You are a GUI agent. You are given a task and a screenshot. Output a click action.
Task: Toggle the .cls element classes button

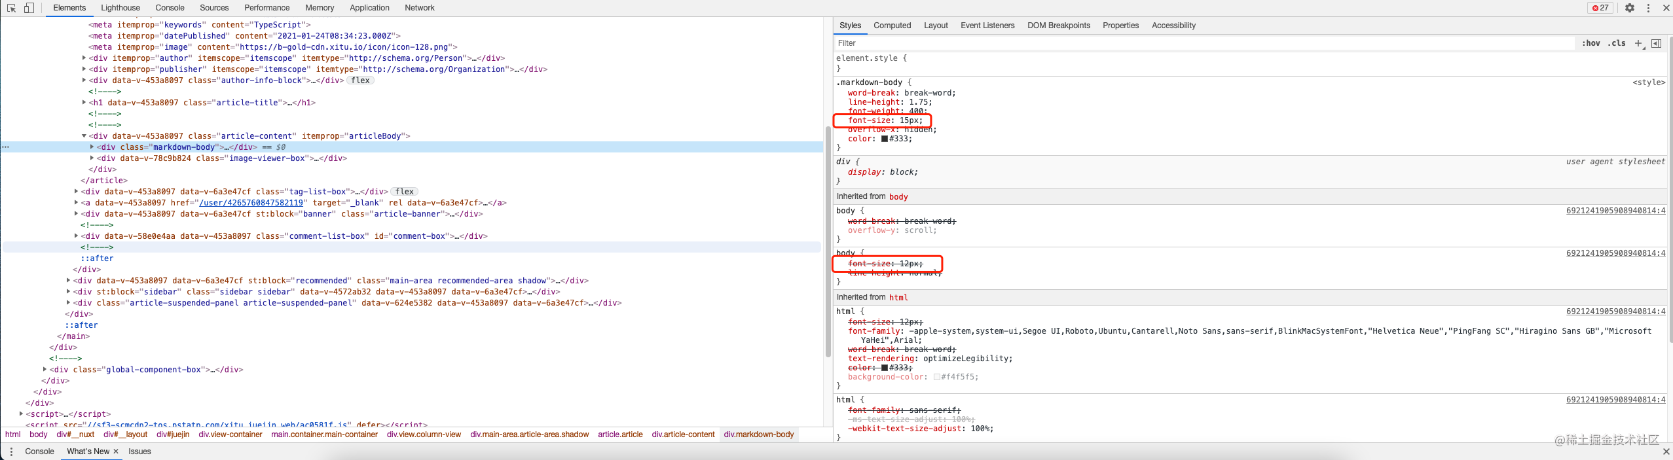[x=1617, y=43]
